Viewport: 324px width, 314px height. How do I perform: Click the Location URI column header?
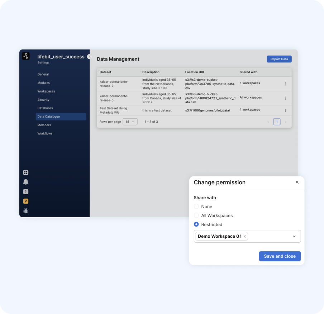(195, 72)
